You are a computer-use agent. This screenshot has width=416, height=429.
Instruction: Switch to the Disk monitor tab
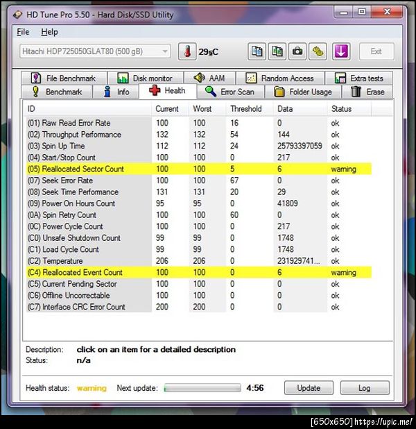(x=146, y=78)
